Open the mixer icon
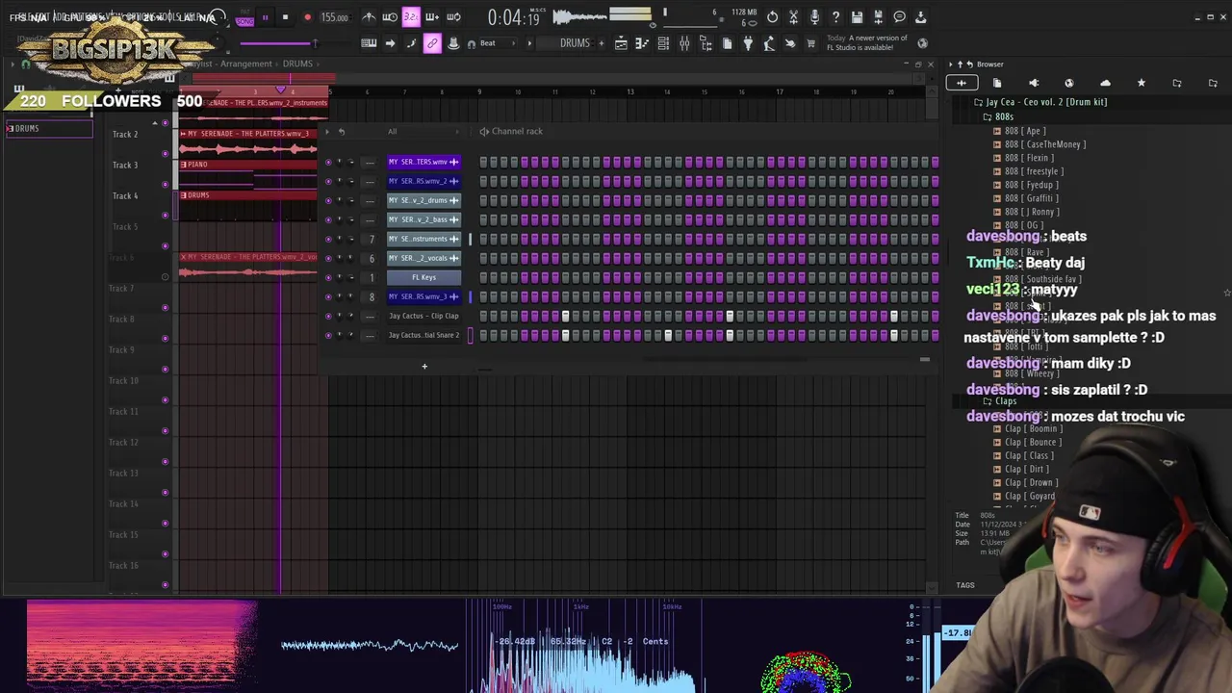 [684, 43]
